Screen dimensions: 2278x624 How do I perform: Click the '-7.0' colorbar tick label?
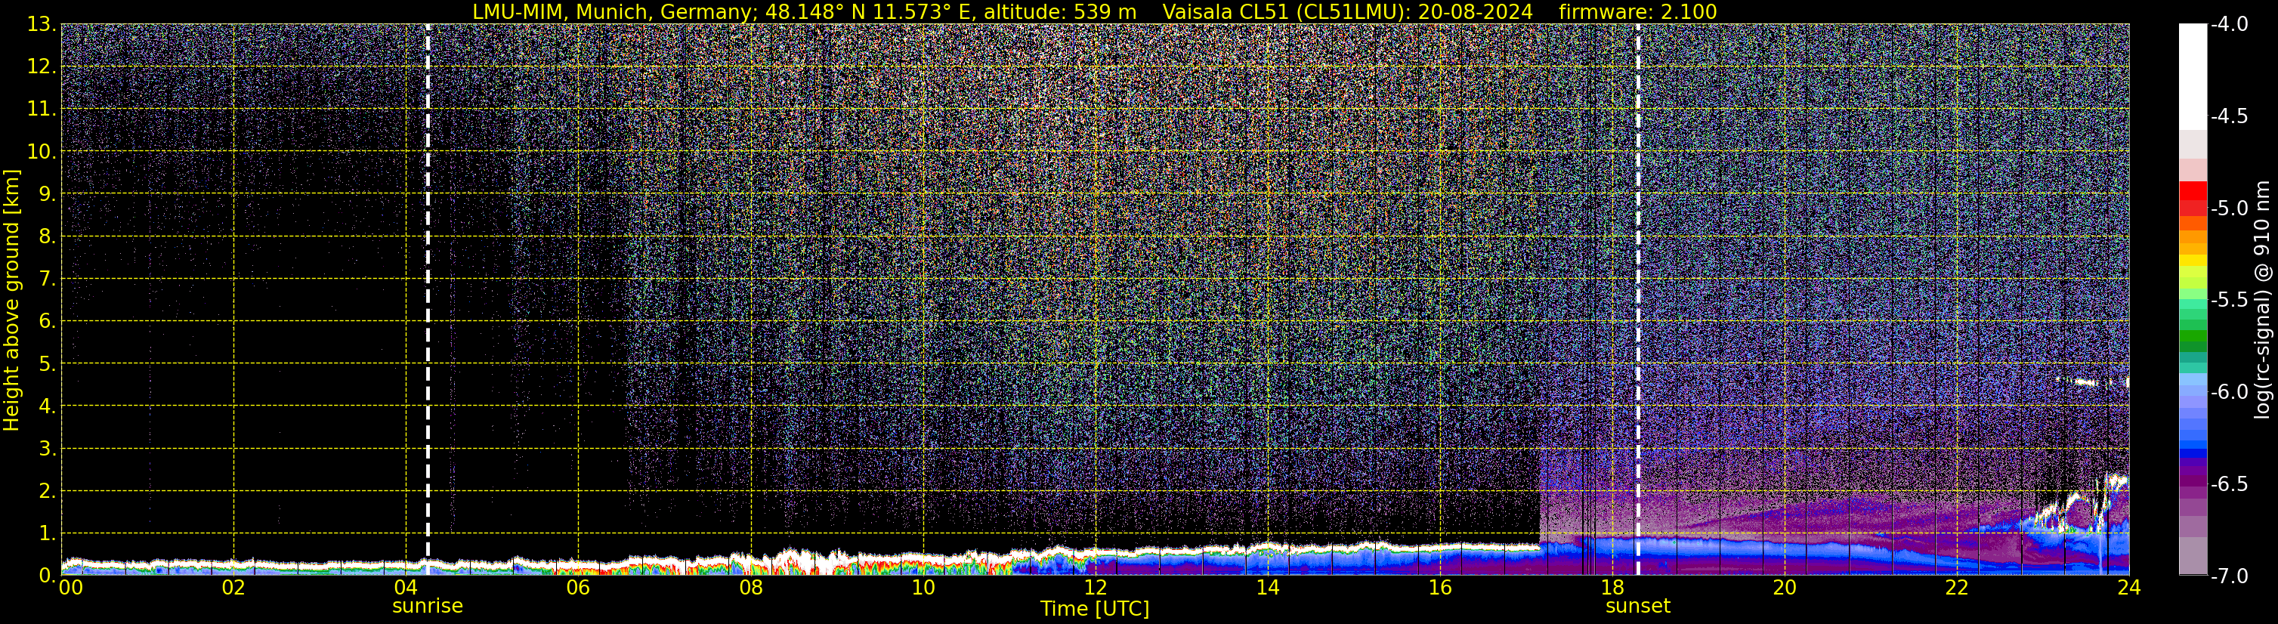2228,576
